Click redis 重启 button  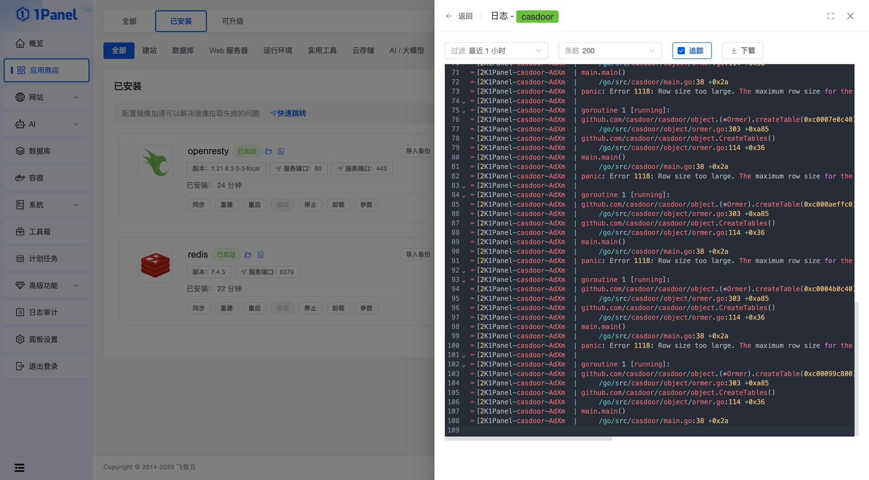[254, 309]
